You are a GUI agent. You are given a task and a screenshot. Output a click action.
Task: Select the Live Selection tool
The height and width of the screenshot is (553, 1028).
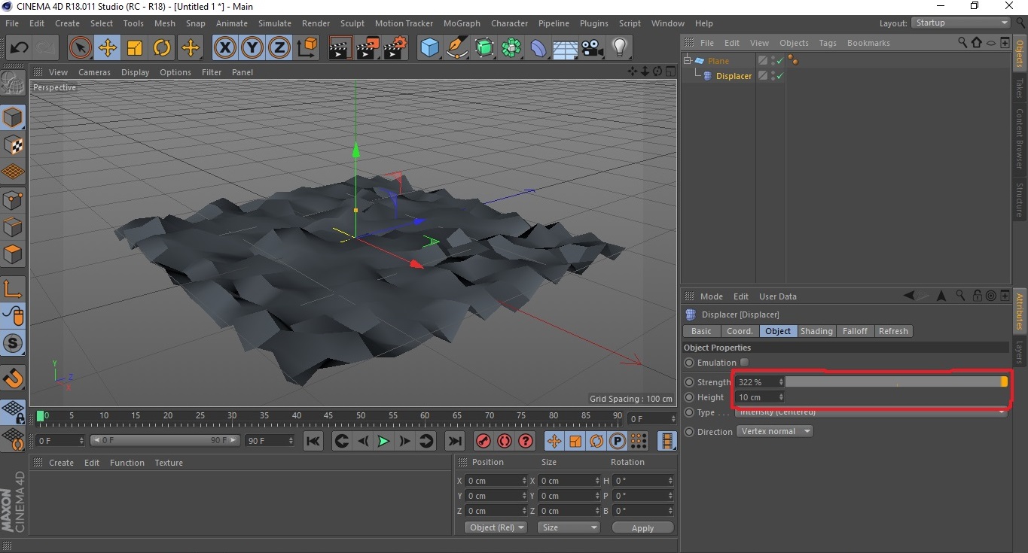coord(80,48)
